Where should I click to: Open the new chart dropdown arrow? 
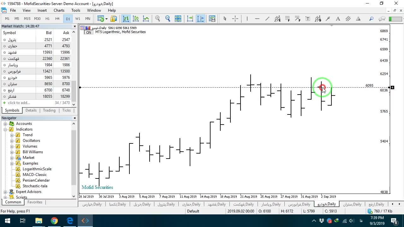pos(106,19)
